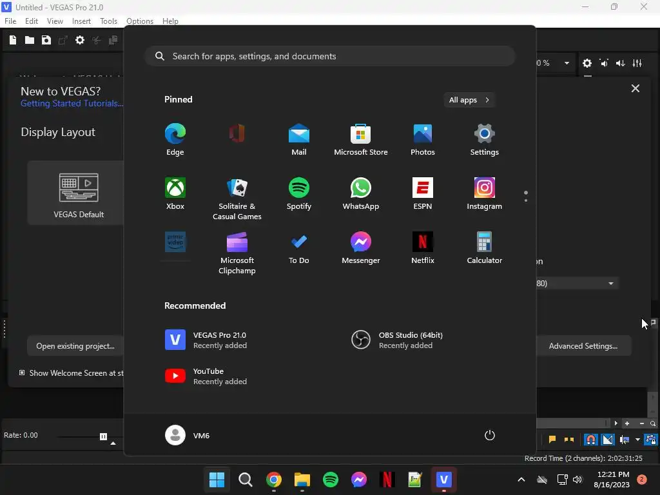This screenshot has width=660, height=495.
Task: Open All apps in Start menu
Action: pyautogui.click(x=469, y=100)
